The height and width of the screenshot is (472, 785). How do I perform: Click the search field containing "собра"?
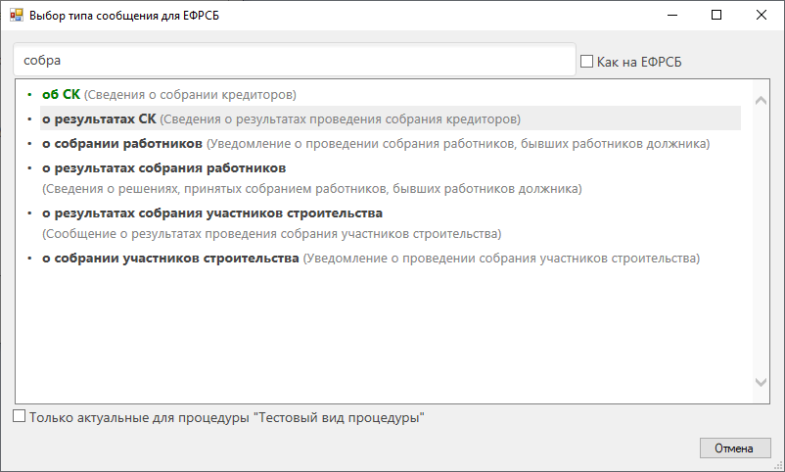(294, 60)
